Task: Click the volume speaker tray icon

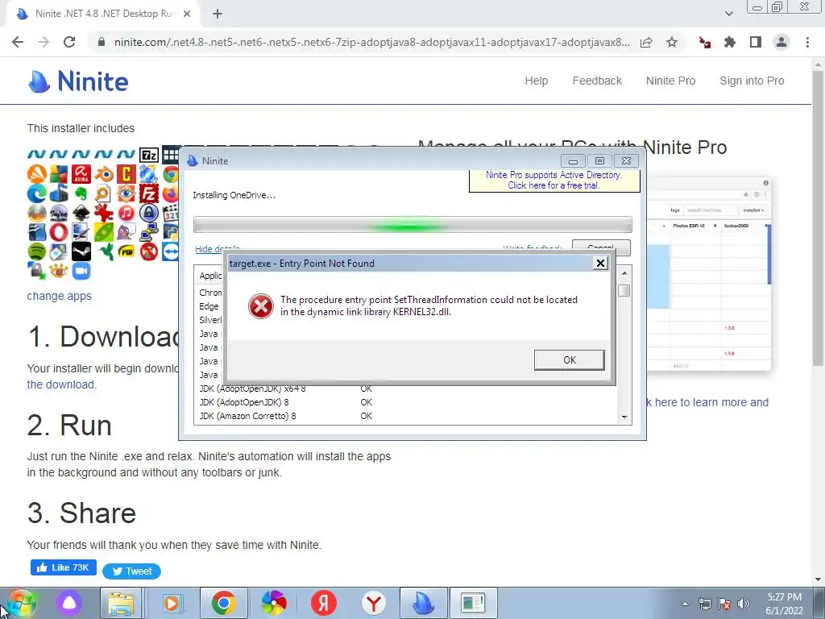Action: click(x=744, y=604)
